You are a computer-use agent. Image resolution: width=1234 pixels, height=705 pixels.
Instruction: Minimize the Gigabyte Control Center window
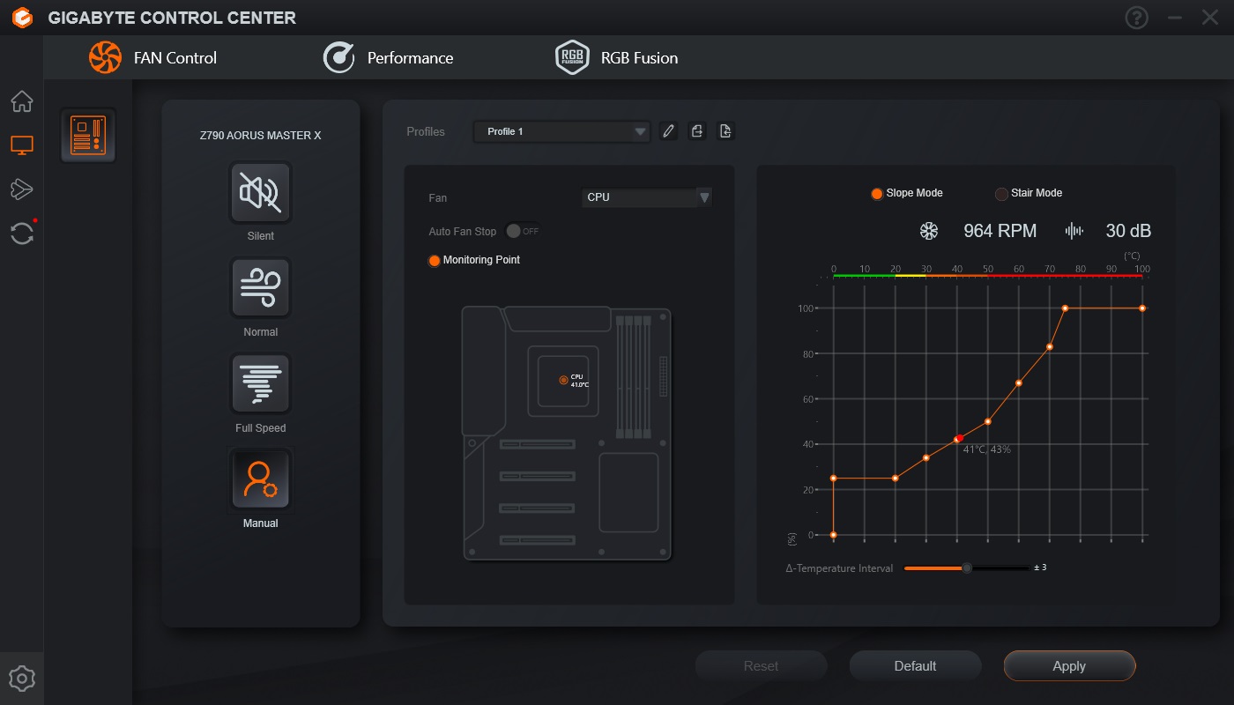point(1175,18)
